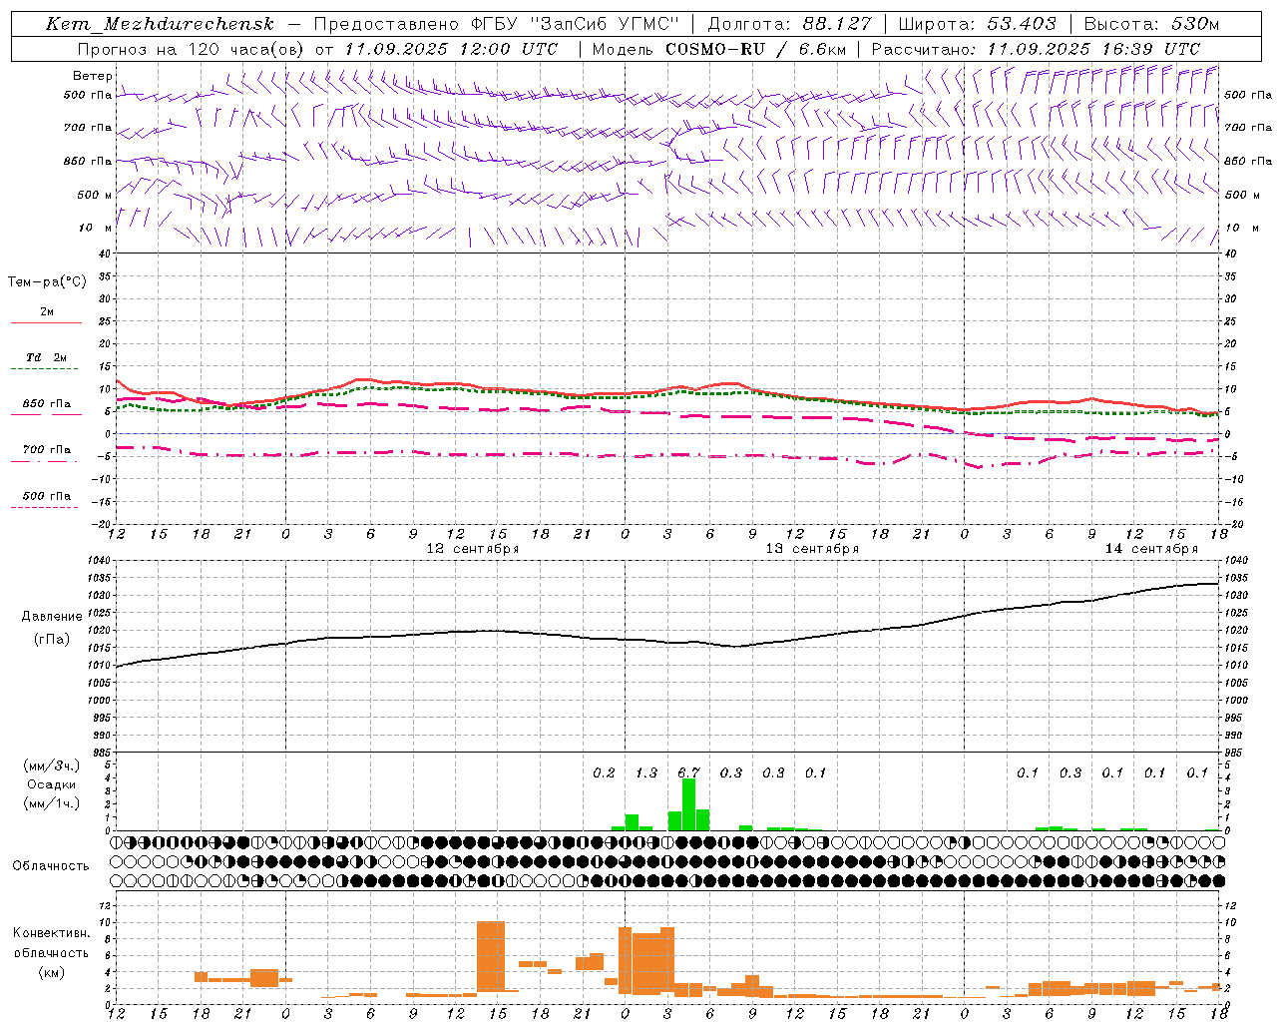
Task: Click the 14 сентября date label
Action: [1151, 549]
